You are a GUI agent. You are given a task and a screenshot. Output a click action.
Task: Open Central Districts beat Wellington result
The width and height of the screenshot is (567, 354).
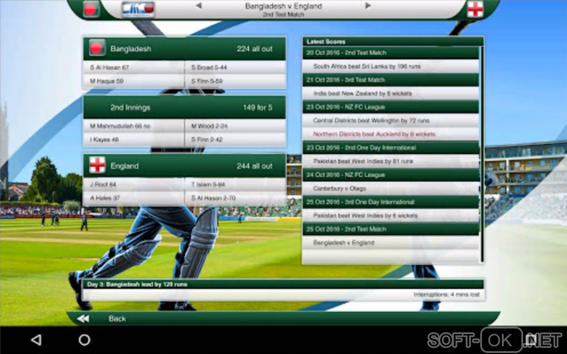(x=391, y=120)
